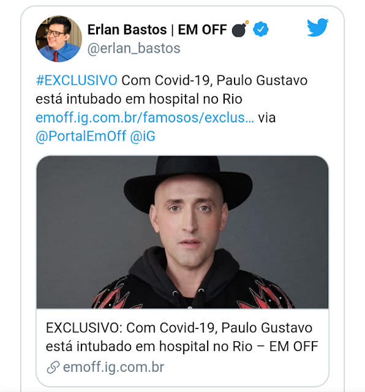Open the Erlan Bastos | EM OFF display name
Screen dimensions: 365x392
(x=157, y=29)
